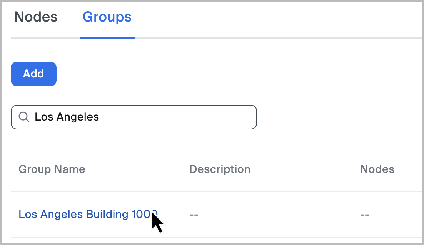This screenshot has width=424, height=245.
Task: Click the Nodes column header
Action: [377, 169]
